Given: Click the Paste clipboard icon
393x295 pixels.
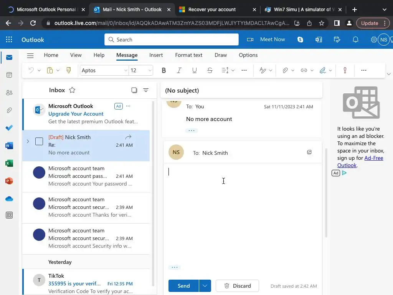Looking at the screenshot, I should [50, 70].
